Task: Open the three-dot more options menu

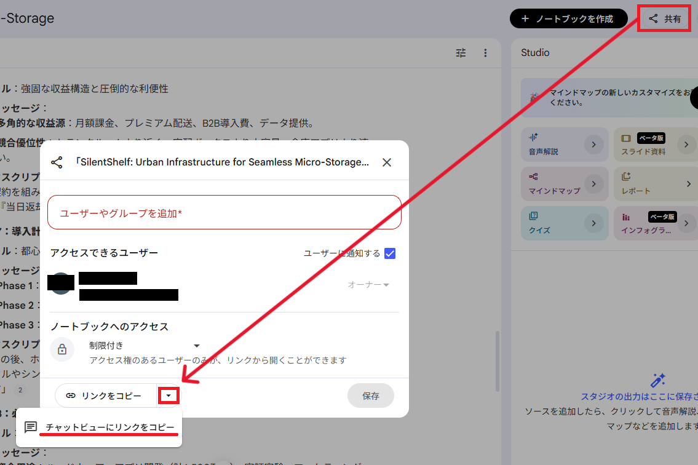Action: point(485,53)
